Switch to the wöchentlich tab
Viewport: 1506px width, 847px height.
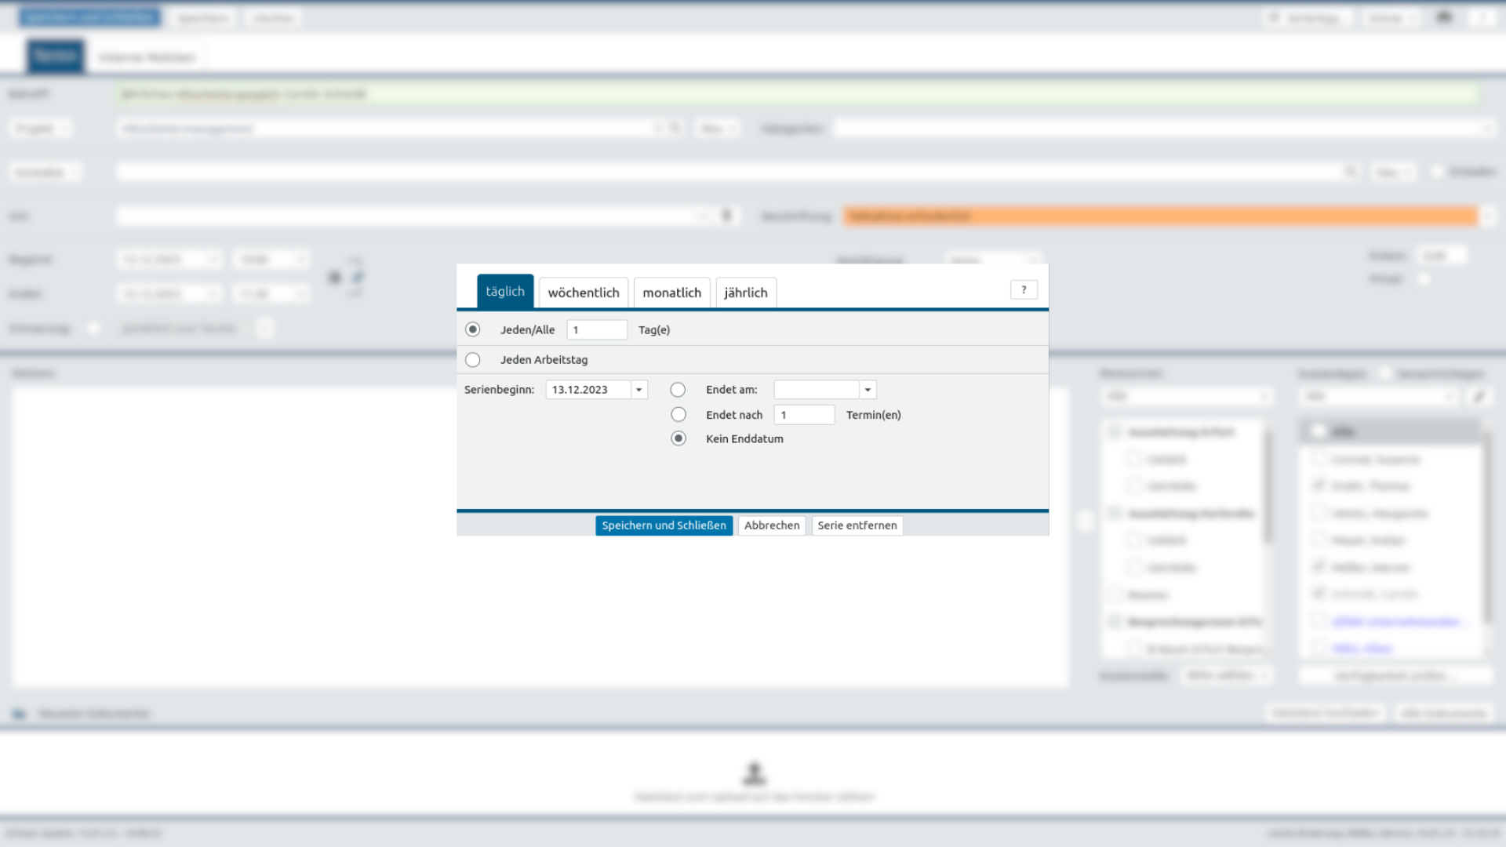pyautogui.click(x=584, y=293)
